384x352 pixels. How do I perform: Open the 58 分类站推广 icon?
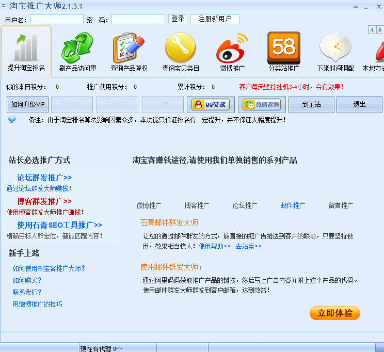[284, 47]
